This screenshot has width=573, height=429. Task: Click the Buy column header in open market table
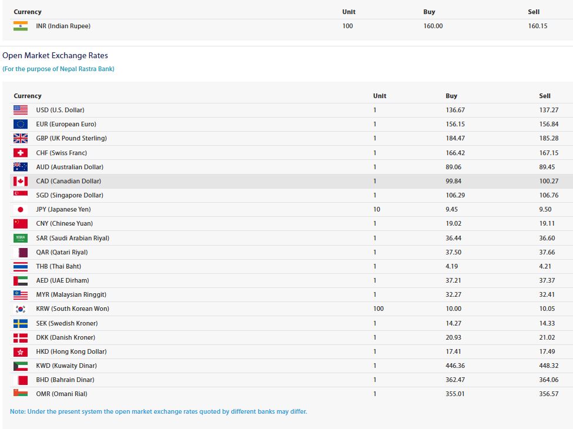coord(451,96)
